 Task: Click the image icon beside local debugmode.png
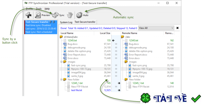click(65, 48)
